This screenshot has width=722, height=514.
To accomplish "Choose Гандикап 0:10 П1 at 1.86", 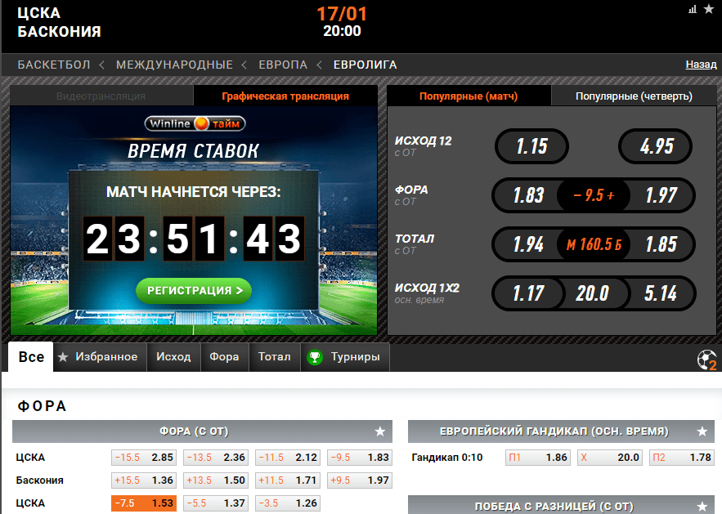I will coord(538,458).
